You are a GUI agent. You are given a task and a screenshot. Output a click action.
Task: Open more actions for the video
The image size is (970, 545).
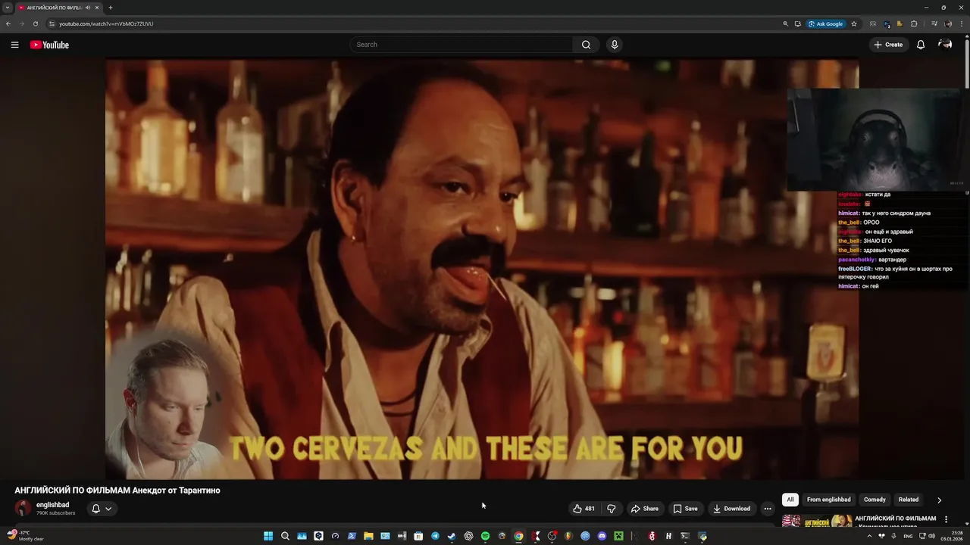click(x=768, y=509)
